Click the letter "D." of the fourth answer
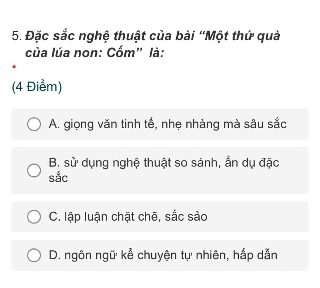Viewport: 320px width, 288px height. pyautogui.click(x=55, y=255)
